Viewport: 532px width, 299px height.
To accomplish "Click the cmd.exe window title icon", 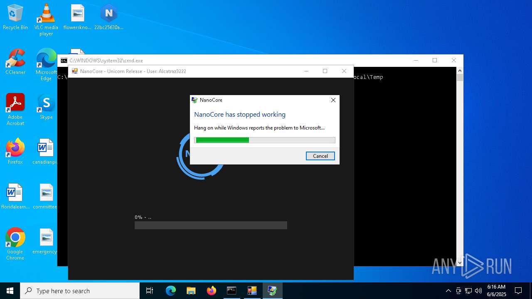I will click(x=64, y=61).
